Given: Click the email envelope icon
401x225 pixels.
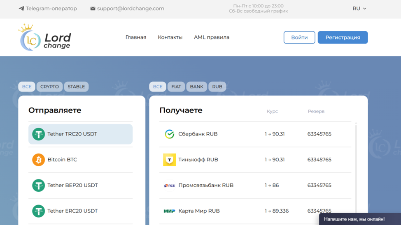Looking at the screenshot, I should coord(93,9).
